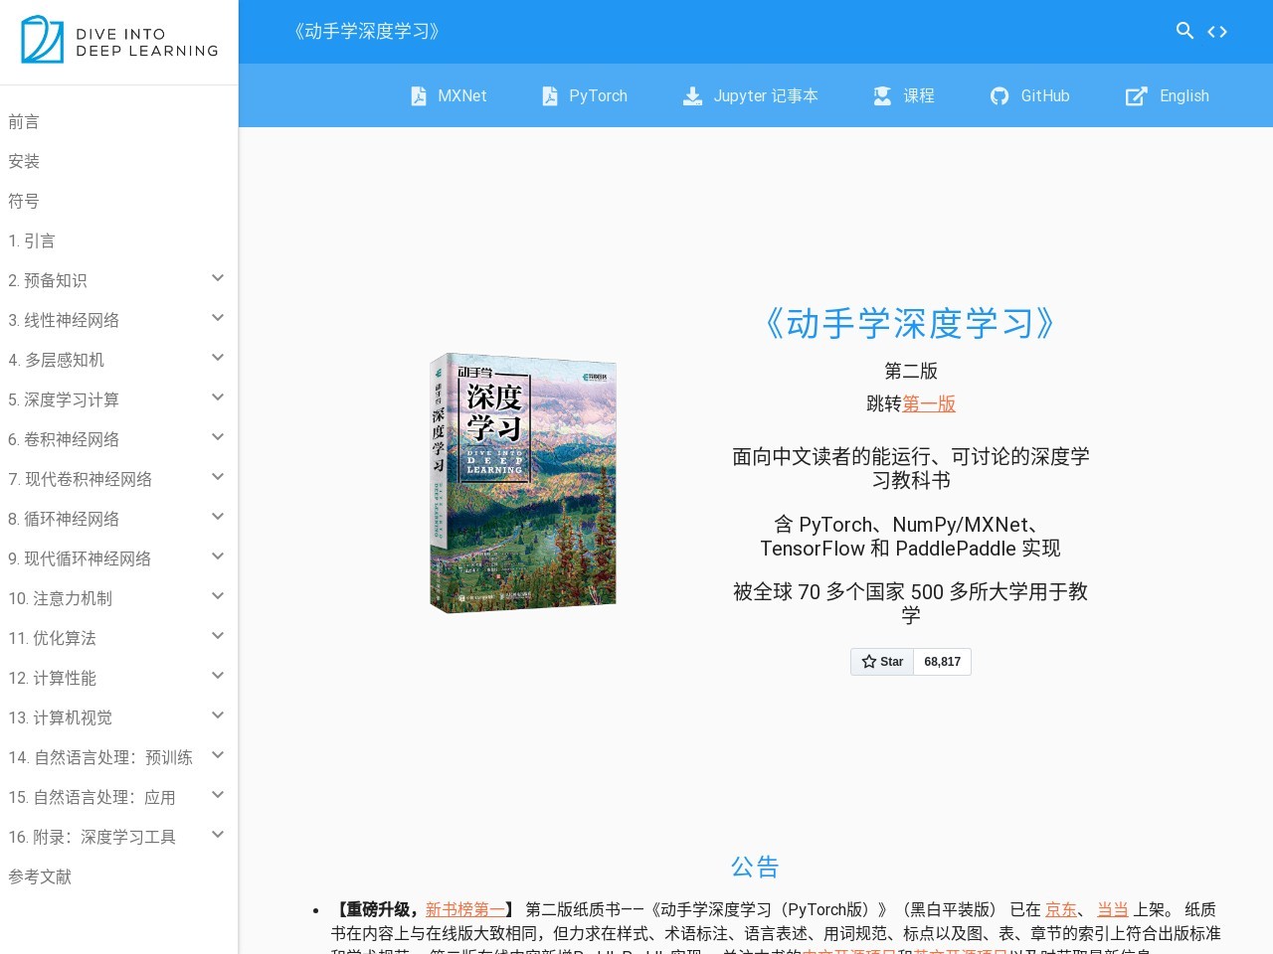Open the 京东 purchase link
The image size is (1273, 954).
click(1060, 909)
